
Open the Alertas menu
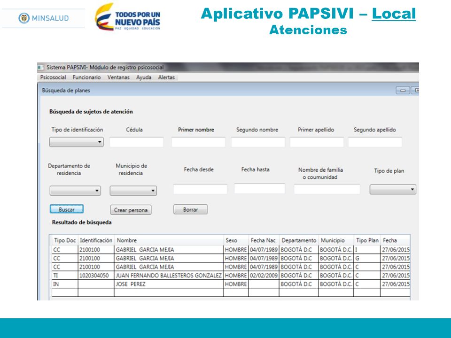166,77
